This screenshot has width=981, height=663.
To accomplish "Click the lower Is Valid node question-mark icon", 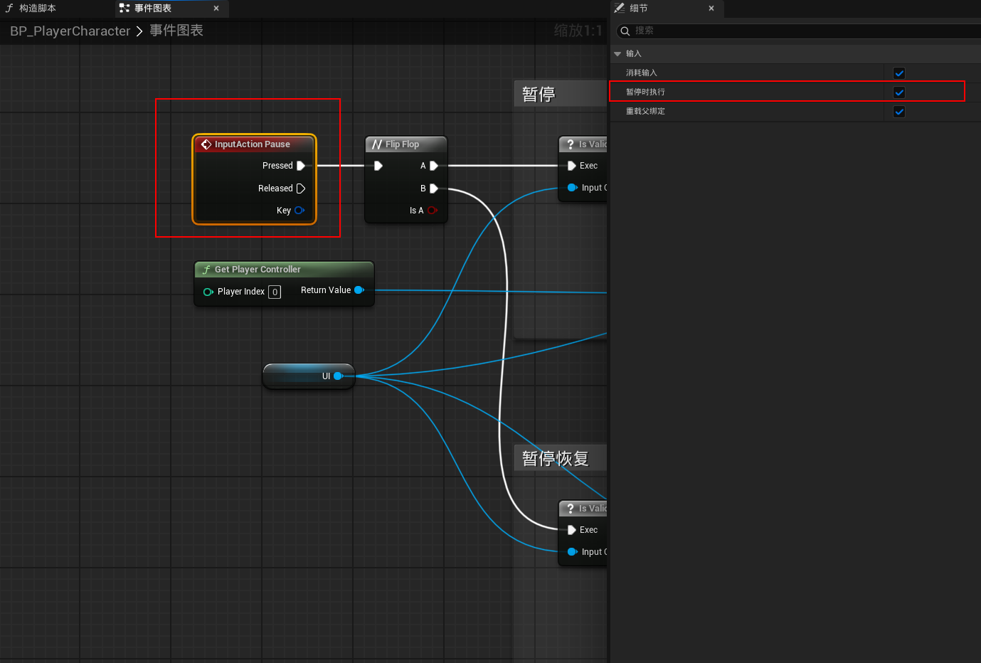I will [x=571, y=509].
